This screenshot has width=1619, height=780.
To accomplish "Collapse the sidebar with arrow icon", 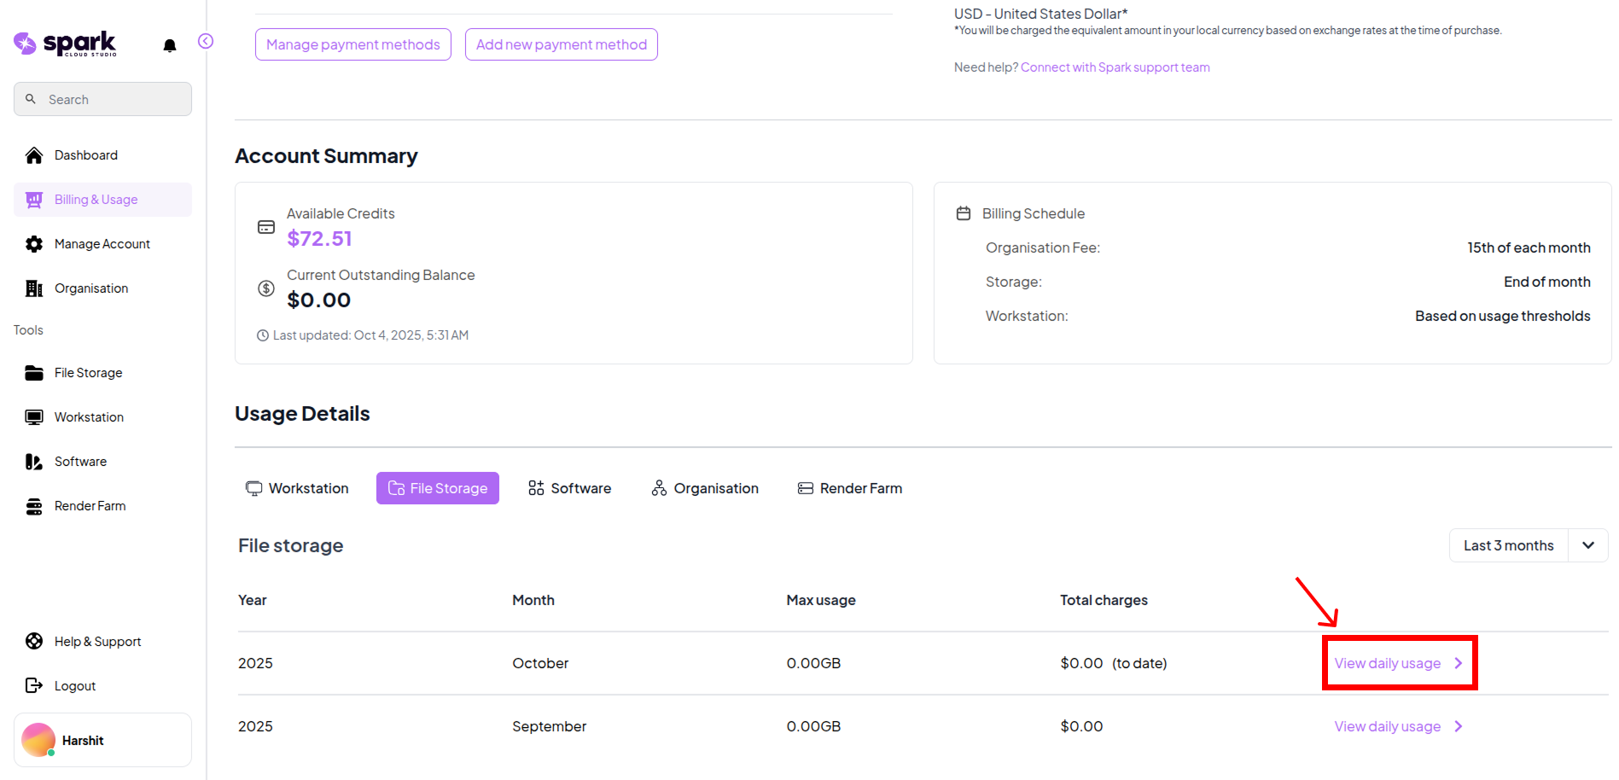I will (x=206, y=41).
